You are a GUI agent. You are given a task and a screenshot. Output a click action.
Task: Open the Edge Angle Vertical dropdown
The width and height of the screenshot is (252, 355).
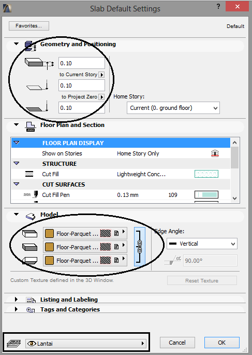(202, 244)
